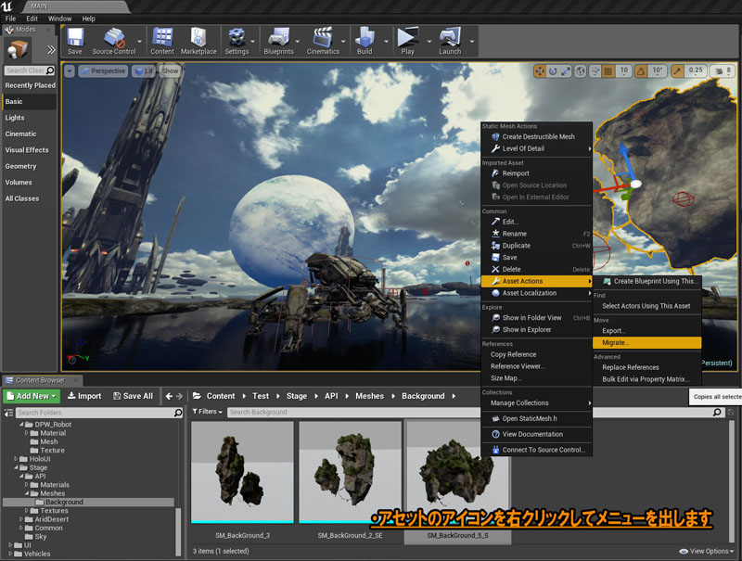
Task: Click the search folders magnifier icon
Action: (x=178, y=413)
